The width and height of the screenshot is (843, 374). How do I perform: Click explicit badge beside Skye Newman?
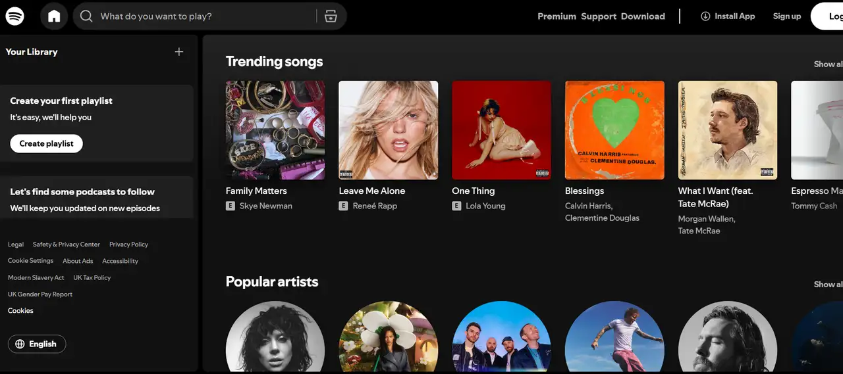(x=231, y=206)
